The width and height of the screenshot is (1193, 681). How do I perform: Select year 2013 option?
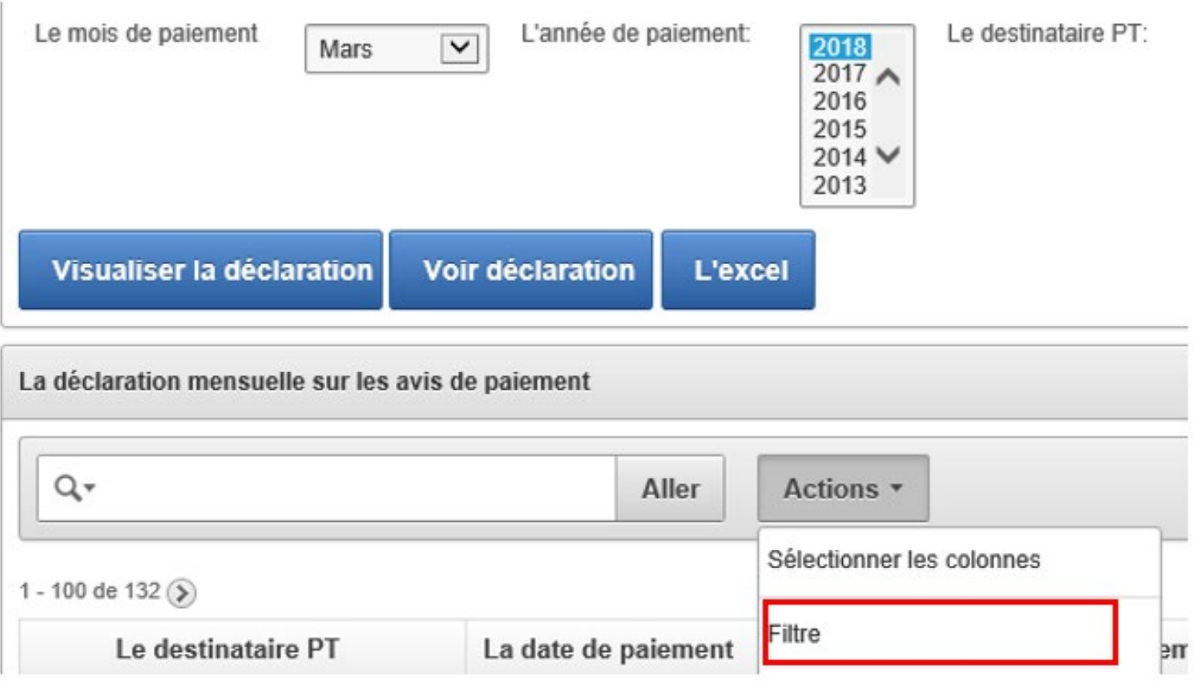pos(839,186)
